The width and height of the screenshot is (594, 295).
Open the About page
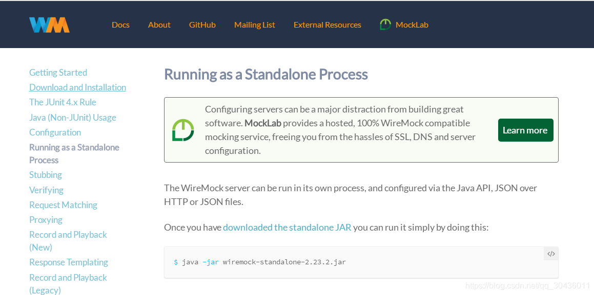[159, 25]
